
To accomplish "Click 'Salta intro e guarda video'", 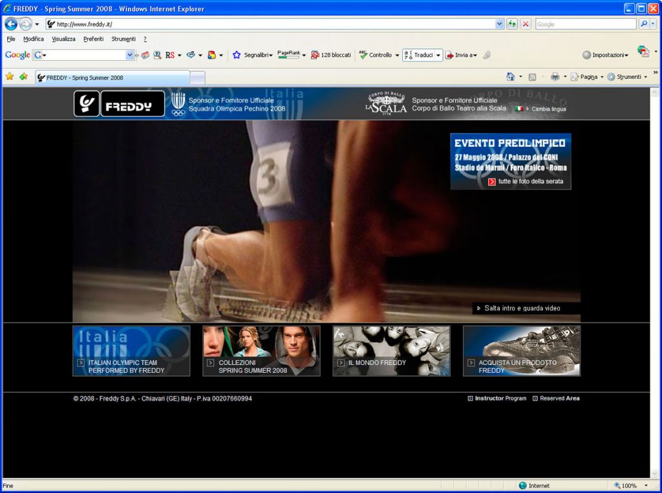I will tap(519, 308).
